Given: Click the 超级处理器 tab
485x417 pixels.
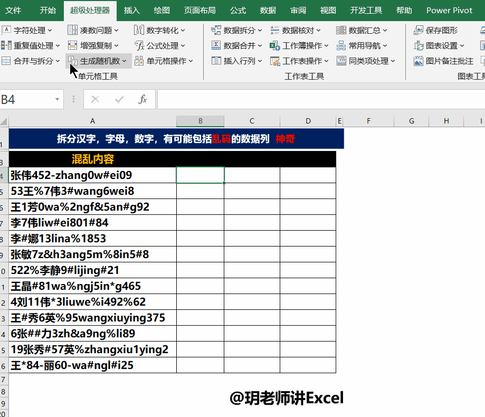Looking at the screenshot, I should tap(90, 10).
